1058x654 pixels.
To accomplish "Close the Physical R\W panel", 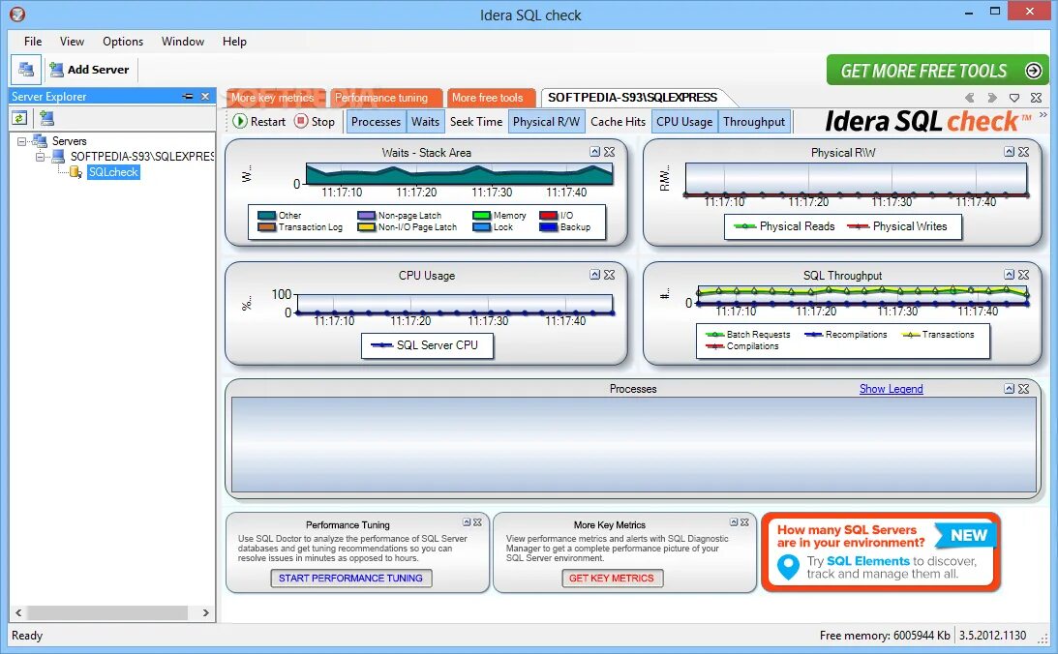I will pyautogui.click(x=1023, y=152).
